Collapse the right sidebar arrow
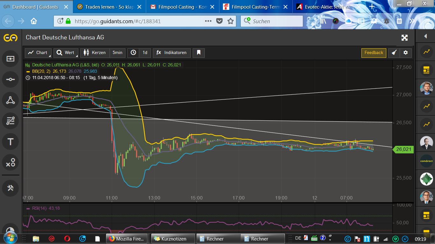This screenshot has height=244, width=435. pos(425,37)
